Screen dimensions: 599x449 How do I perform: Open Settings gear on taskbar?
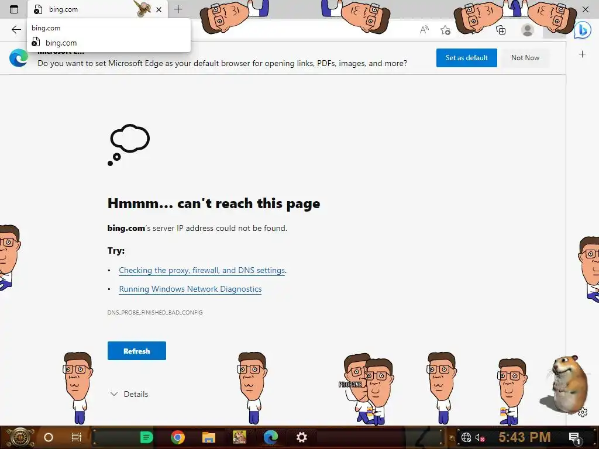tap(302, 437)
